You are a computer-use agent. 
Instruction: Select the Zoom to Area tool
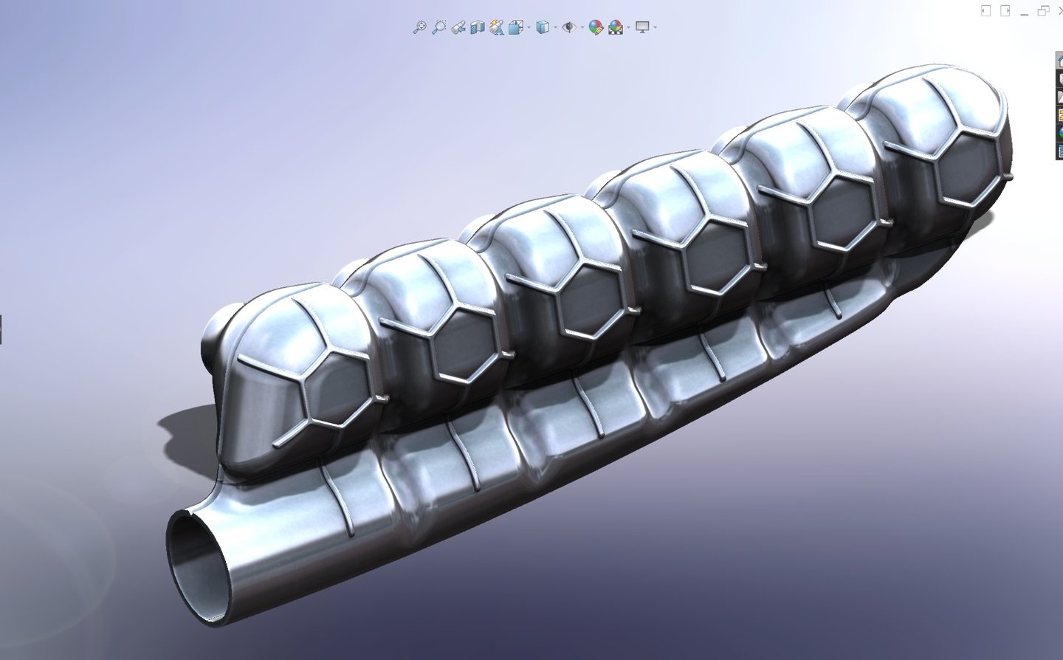click(438, 27)
